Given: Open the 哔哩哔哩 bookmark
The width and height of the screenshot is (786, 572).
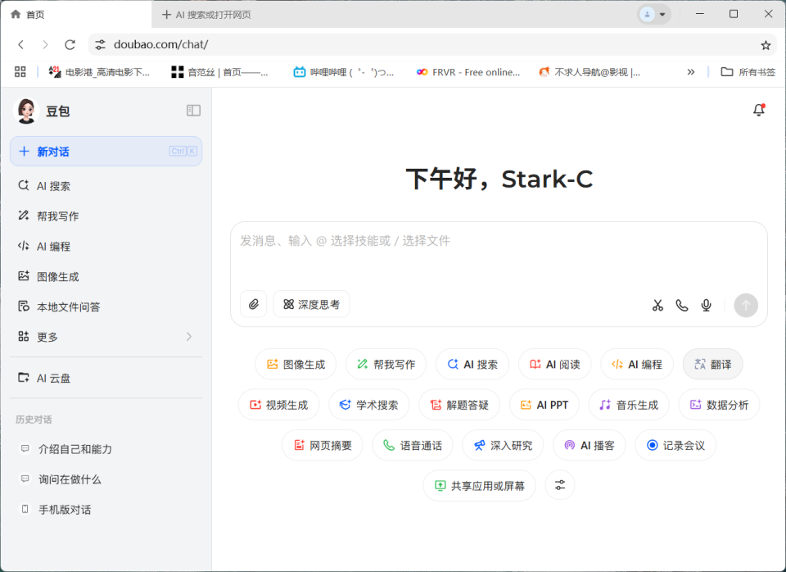Looking at the screenshot, I should pos(344,72).
